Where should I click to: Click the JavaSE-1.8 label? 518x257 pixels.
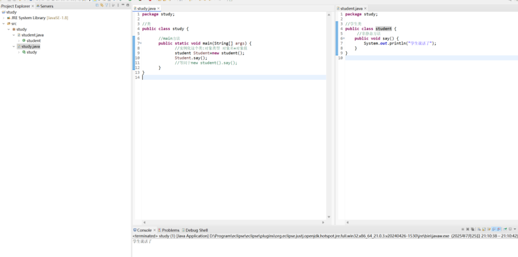[57, 18]
